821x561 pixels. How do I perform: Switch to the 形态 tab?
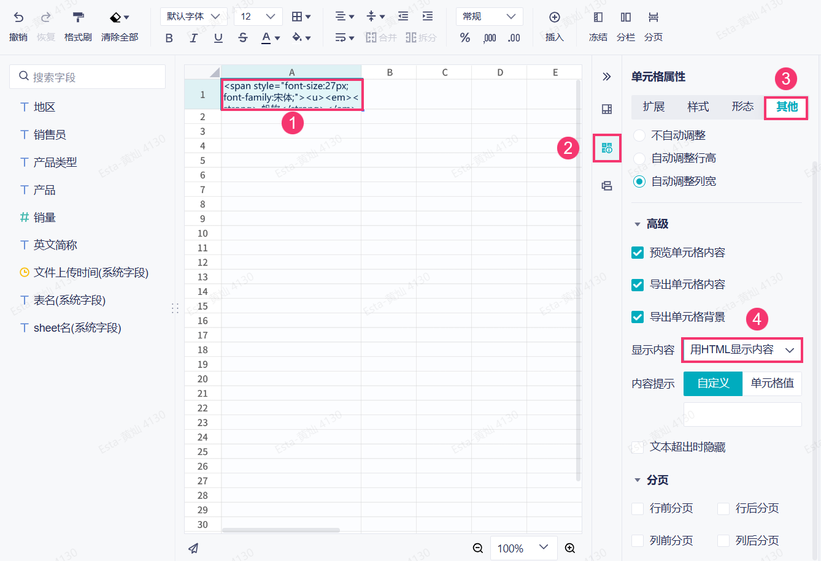tap(742, 107)
